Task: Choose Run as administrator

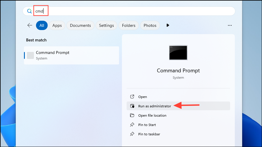Action: pyautogui.click(x=178, y=106)
